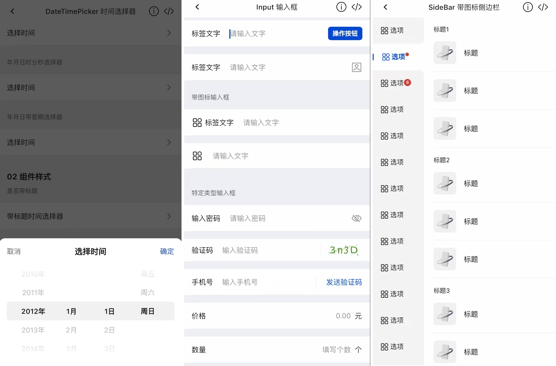Select the first 选项 sidebar item
This screenshot has width=556, height=366.
coord(392,30)
